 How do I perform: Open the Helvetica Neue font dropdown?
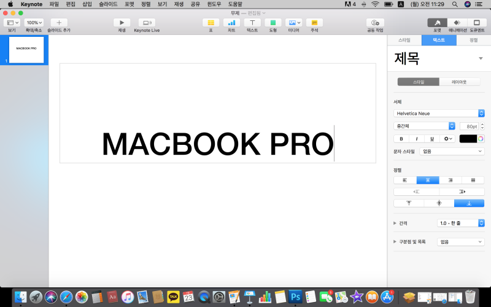coord(439,114)
